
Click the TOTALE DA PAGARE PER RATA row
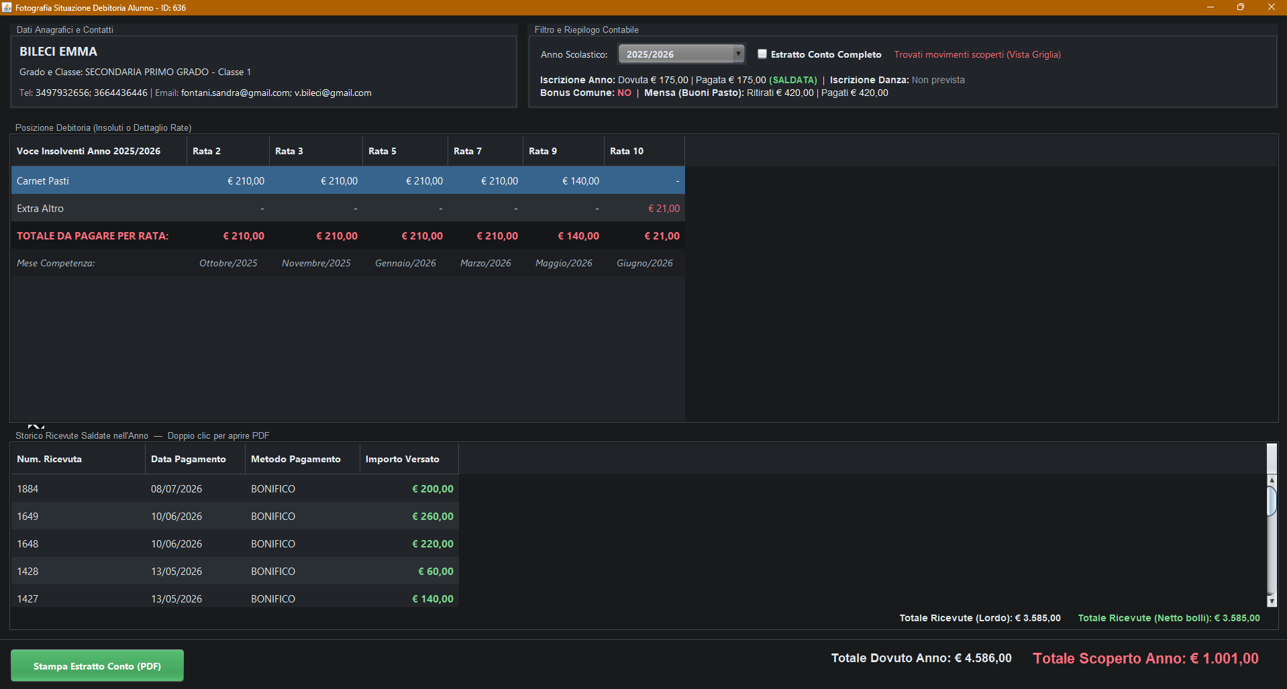[348, 235]
